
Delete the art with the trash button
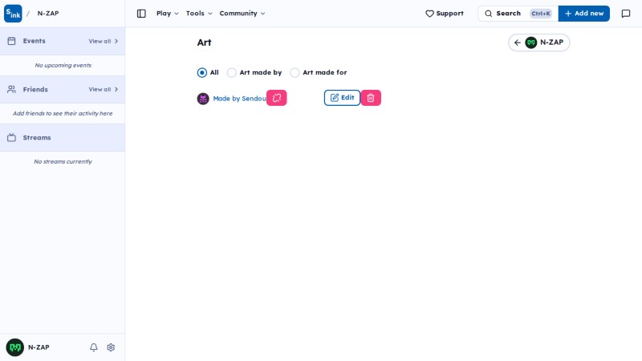tap(371, 98)
